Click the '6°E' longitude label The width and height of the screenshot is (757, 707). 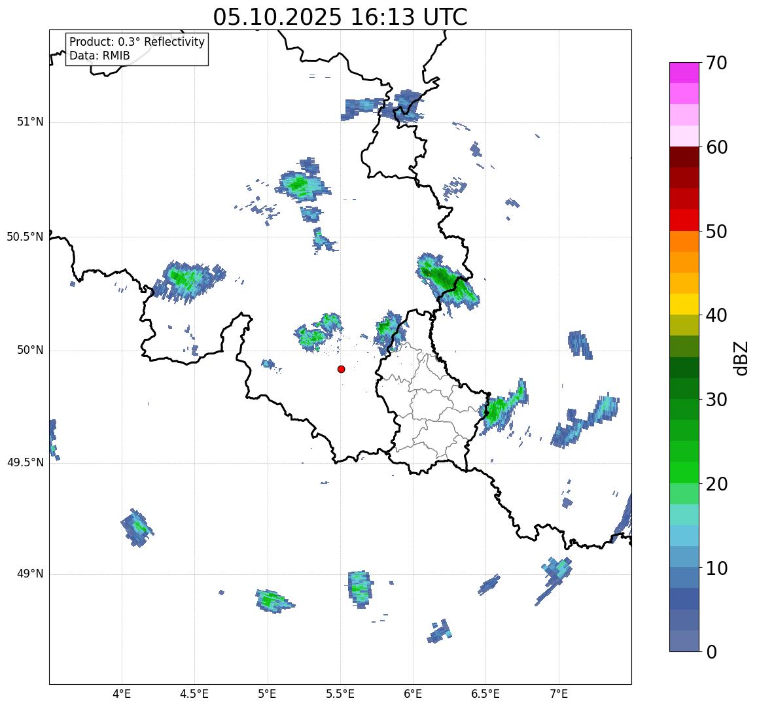pyautogui.click(x=414, y=694)
